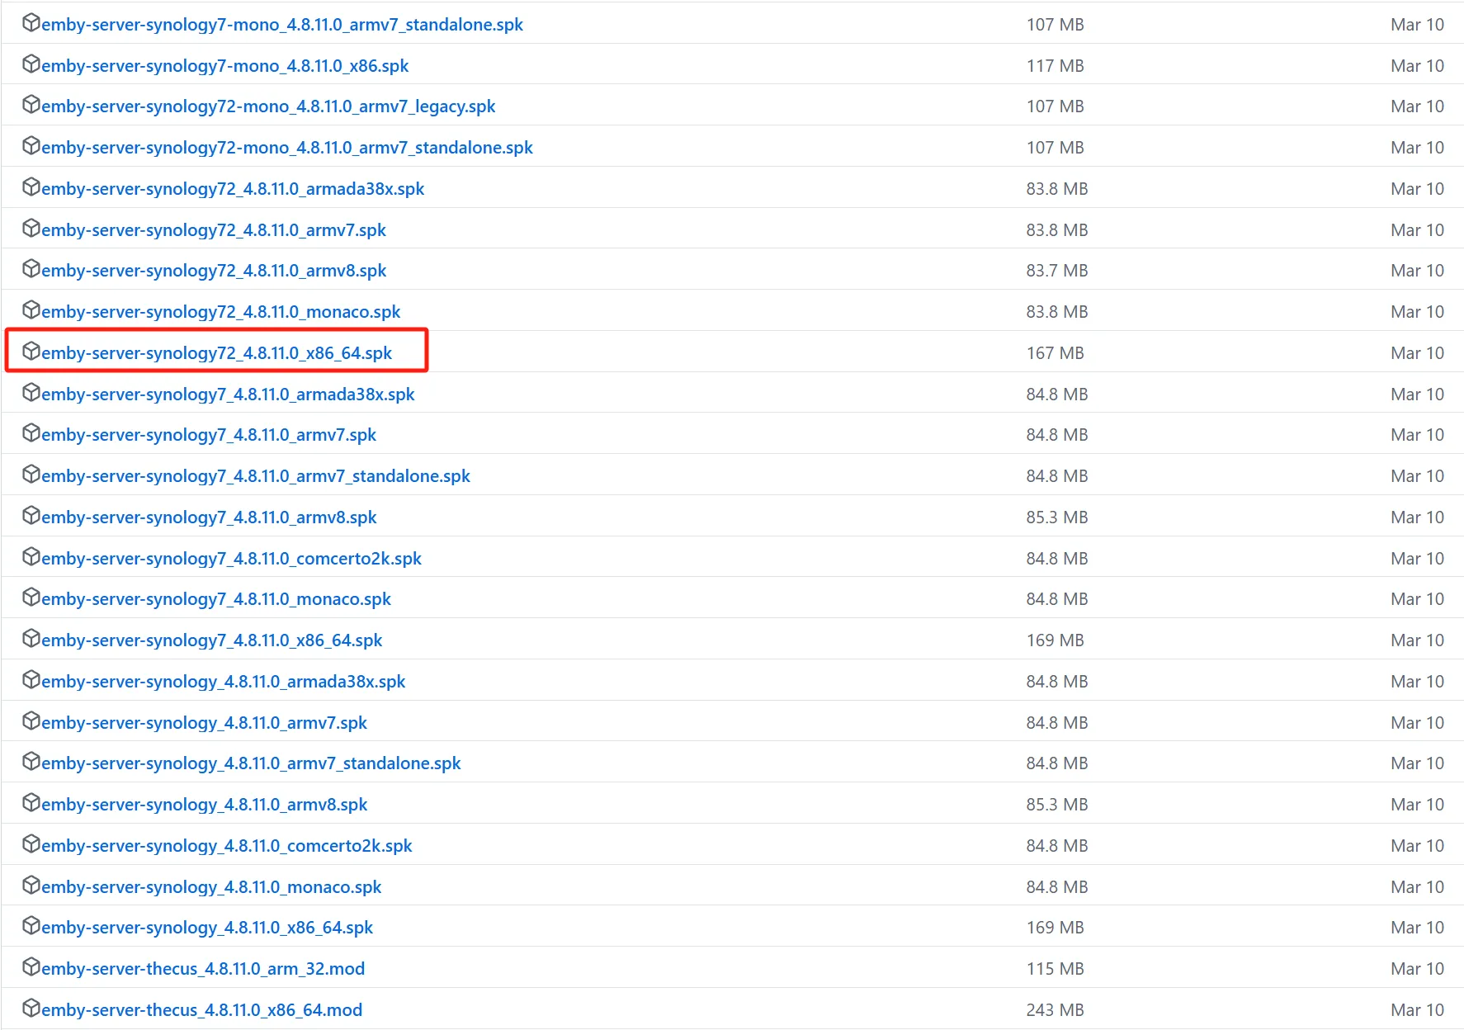The image size is (1464, 1030).
Task: Click package icon beside synology armv8 spk
Action: tap(31, 803)
